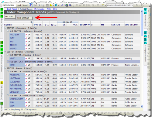
Task: Click the globe icon in top toolbar
Action: tap(67, 5)
